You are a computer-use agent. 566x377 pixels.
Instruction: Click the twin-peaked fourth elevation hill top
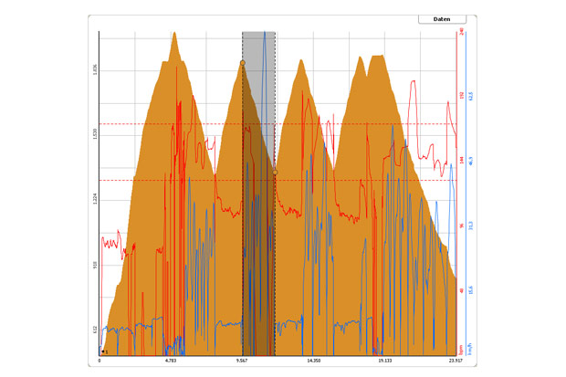click(371, 57)
